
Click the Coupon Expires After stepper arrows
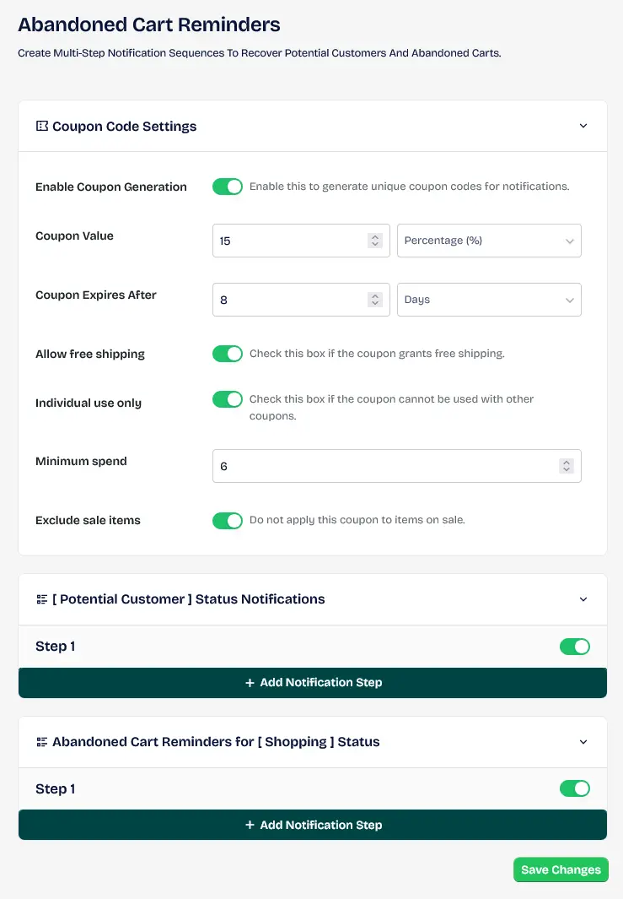pyautogui.click(x=375, y=300)
